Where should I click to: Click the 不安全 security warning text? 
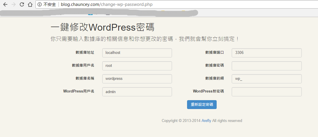[49, 4]
